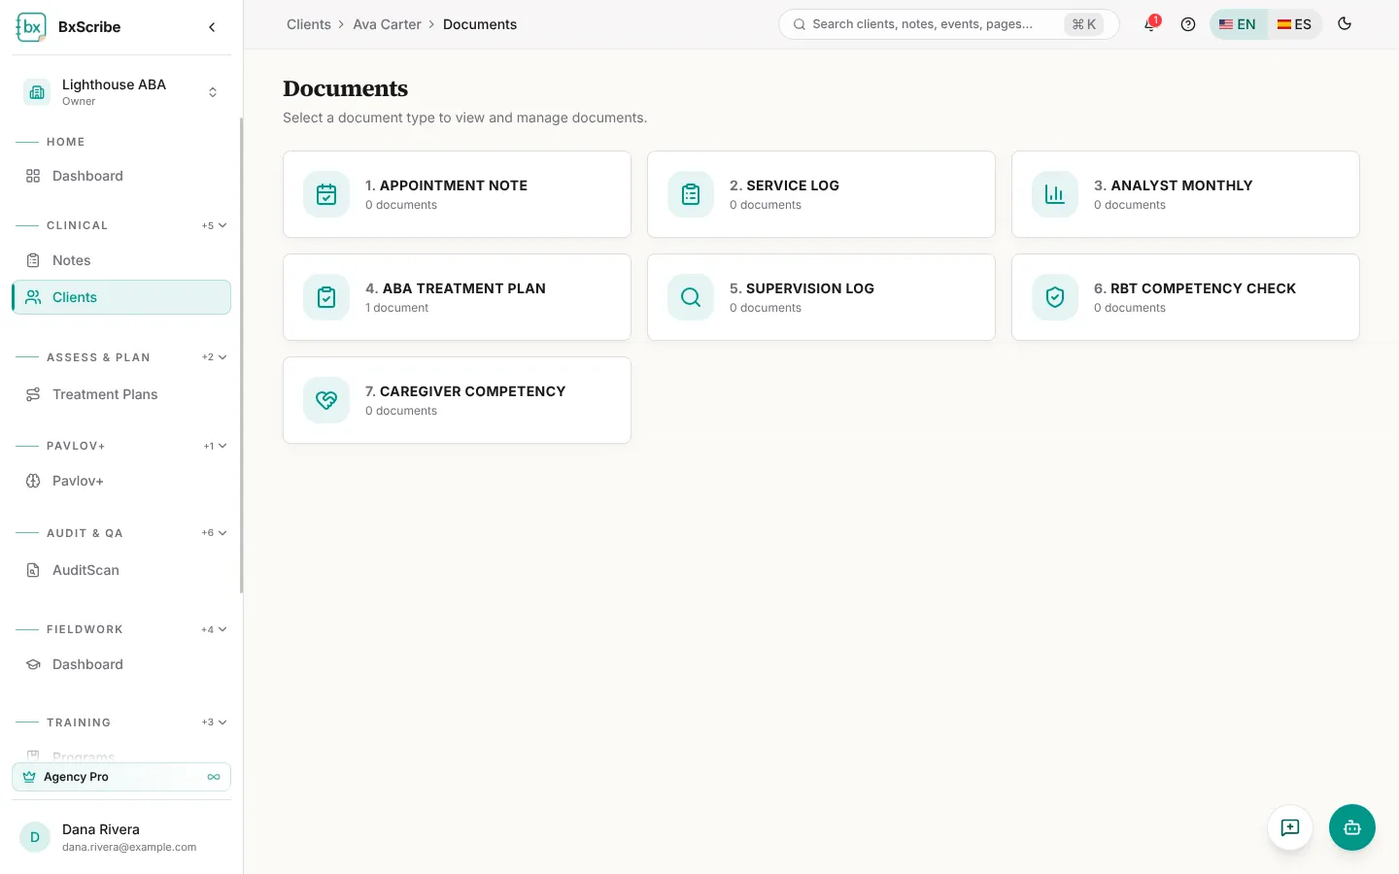
Task: Click the BxScribe logo icon
Action: point(31,27)
